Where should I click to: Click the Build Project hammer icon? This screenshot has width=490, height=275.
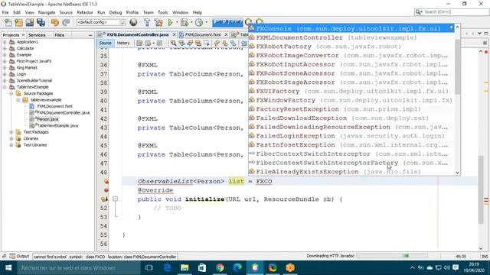coord(147,22)
